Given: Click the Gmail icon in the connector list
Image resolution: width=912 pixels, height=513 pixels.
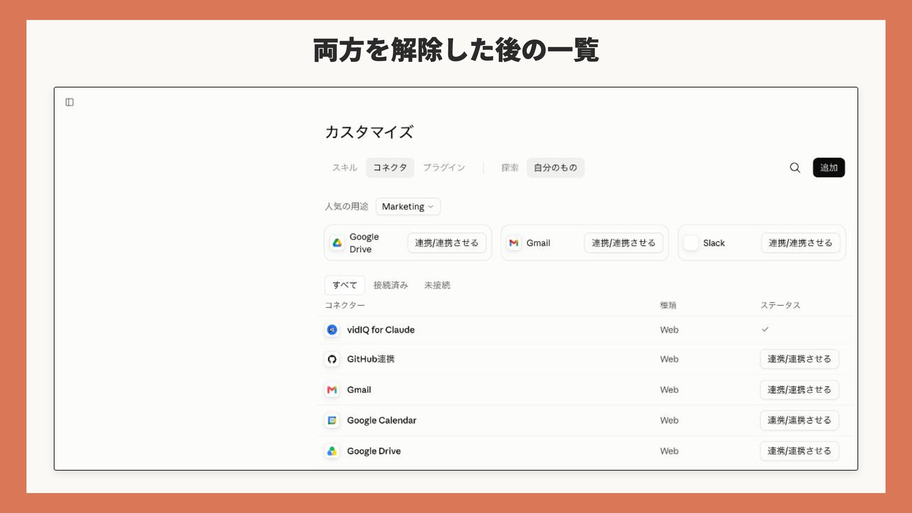Looking at the screenshot, I should [332, 390].
